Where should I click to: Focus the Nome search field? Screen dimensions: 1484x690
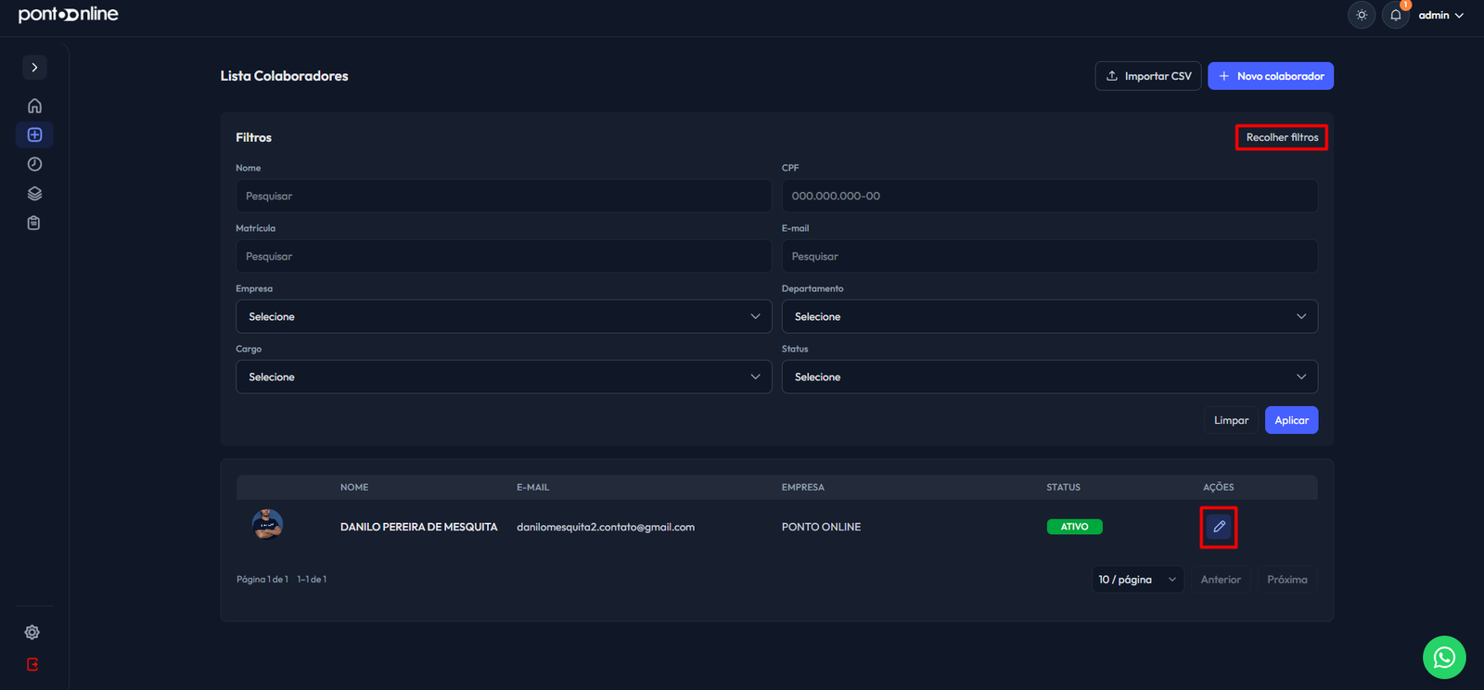504,196
